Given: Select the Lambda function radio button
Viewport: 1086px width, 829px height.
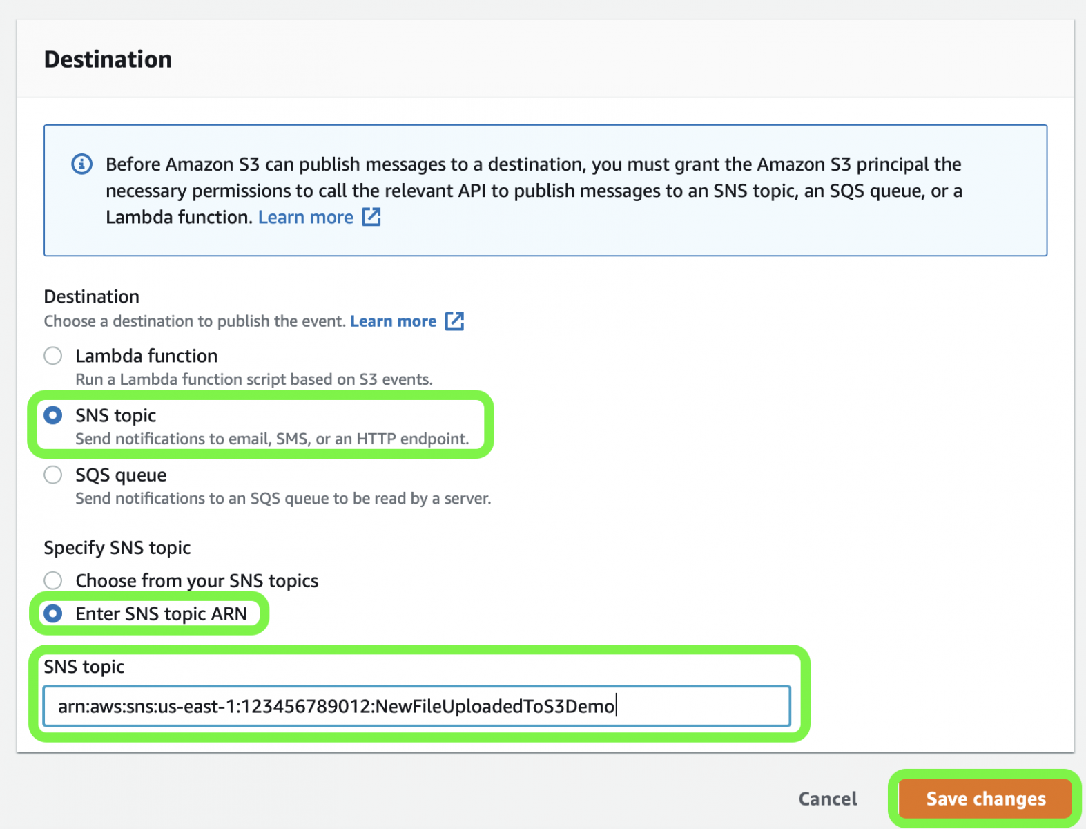Looking at the screenshot, I should pyautogui.click(x=53, y=356).
